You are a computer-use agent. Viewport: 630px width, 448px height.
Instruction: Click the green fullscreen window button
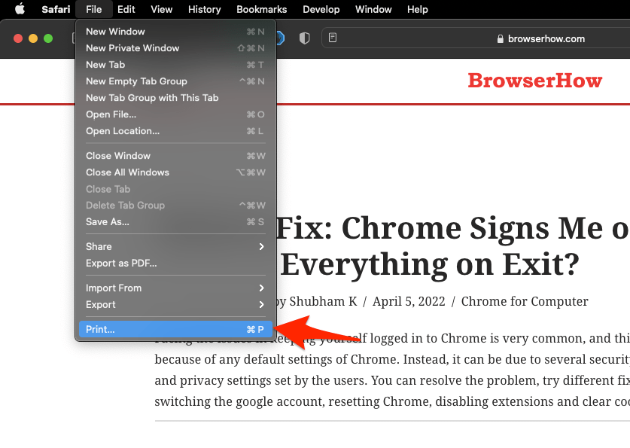[x=48, y=38]
